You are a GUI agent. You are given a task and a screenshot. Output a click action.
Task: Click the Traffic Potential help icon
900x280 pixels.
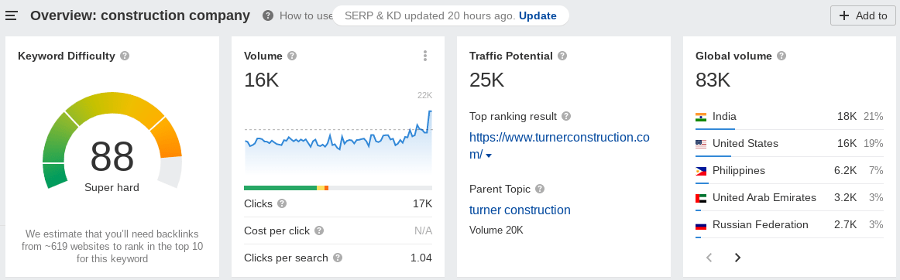[562, 56]
